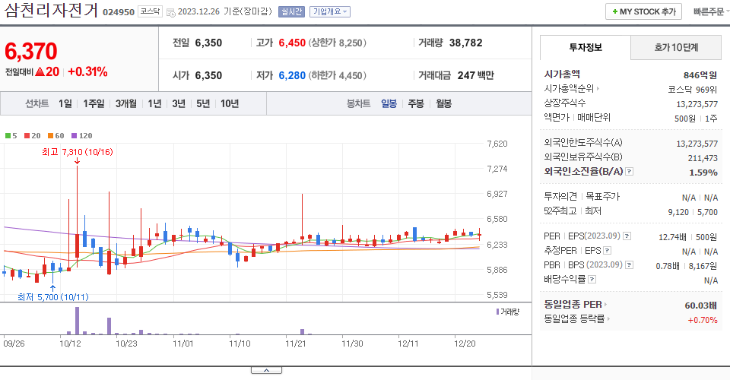Select the 일봉 daily candlestick chart

[389, 103]
